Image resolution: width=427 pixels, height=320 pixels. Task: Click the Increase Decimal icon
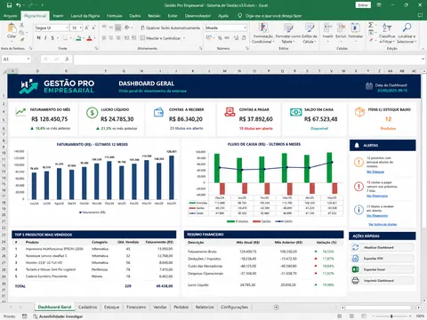click(236, 38)
